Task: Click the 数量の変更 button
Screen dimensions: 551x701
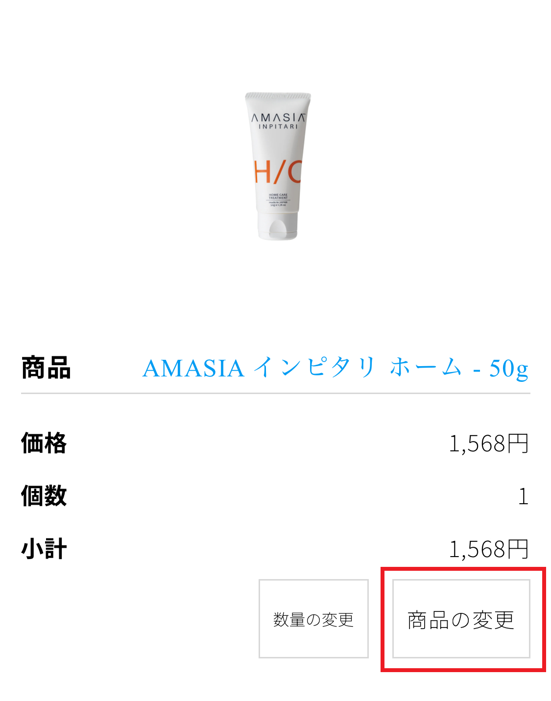Action: [x=313, y=619]
